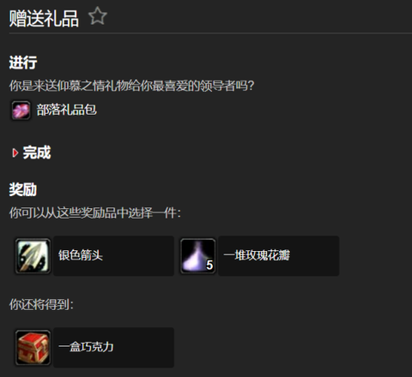412x377 pixels.
Task: Click the quest progress question text
Action: (131, 86)
